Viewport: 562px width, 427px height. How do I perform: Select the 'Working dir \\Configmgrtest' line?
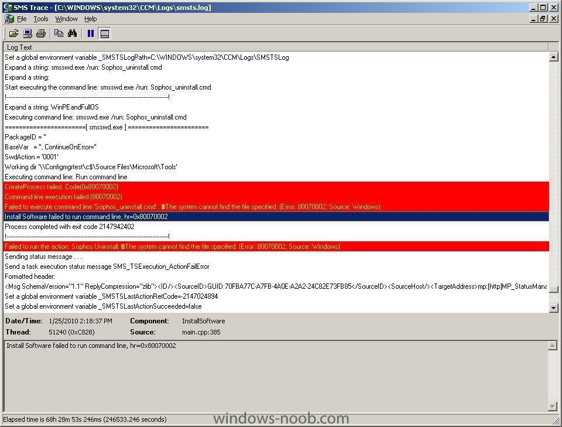pos(276,167)
